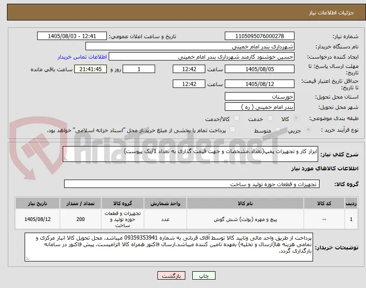Click the بازگشت (back) button
Image resolution: width=366 pixels, height=288 pixels.
(171, 276)
